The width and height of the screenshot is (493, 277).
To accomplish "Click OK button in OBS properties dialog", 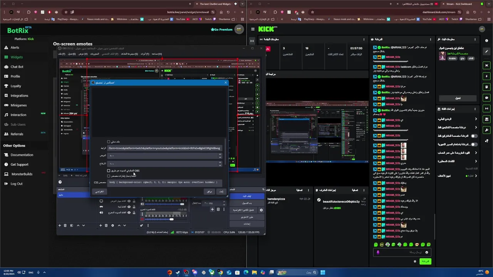I will (x=209, y=192).
